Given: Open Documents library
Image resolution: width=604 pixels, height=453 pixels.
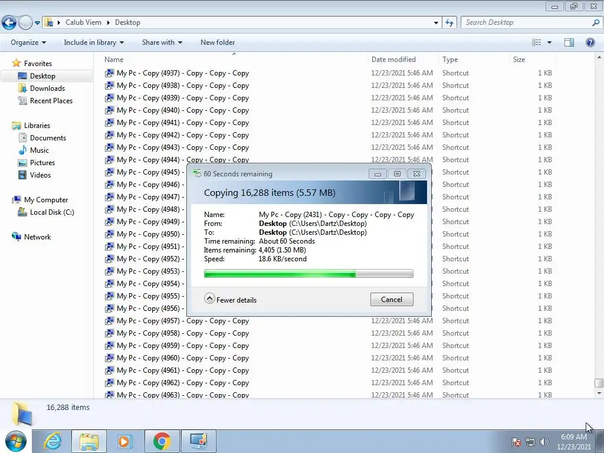Looking at the screenshot, I should [x=48, y=137].
